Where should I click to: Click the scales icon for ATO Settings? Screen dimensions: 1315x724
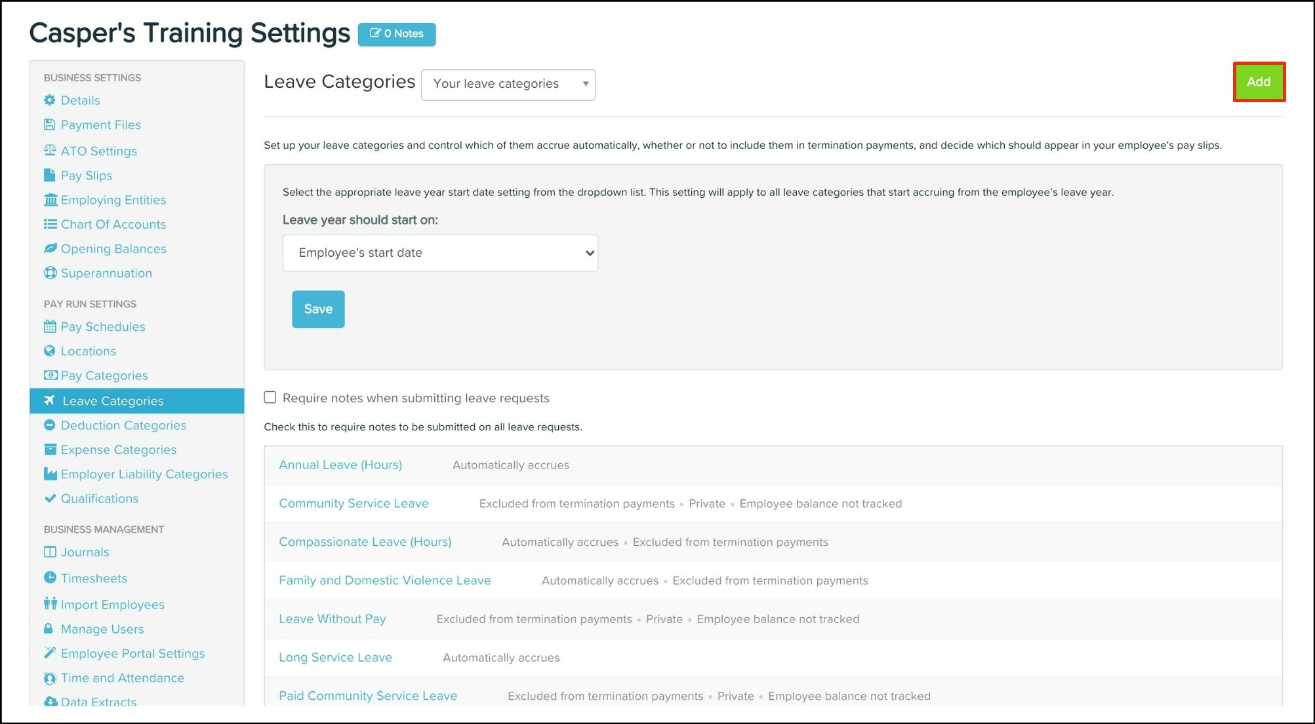pos(50,151)
